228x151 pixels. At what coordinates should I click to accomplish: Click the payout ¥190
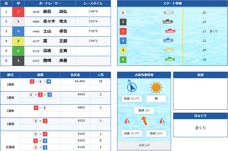click(x=81, y=147)
